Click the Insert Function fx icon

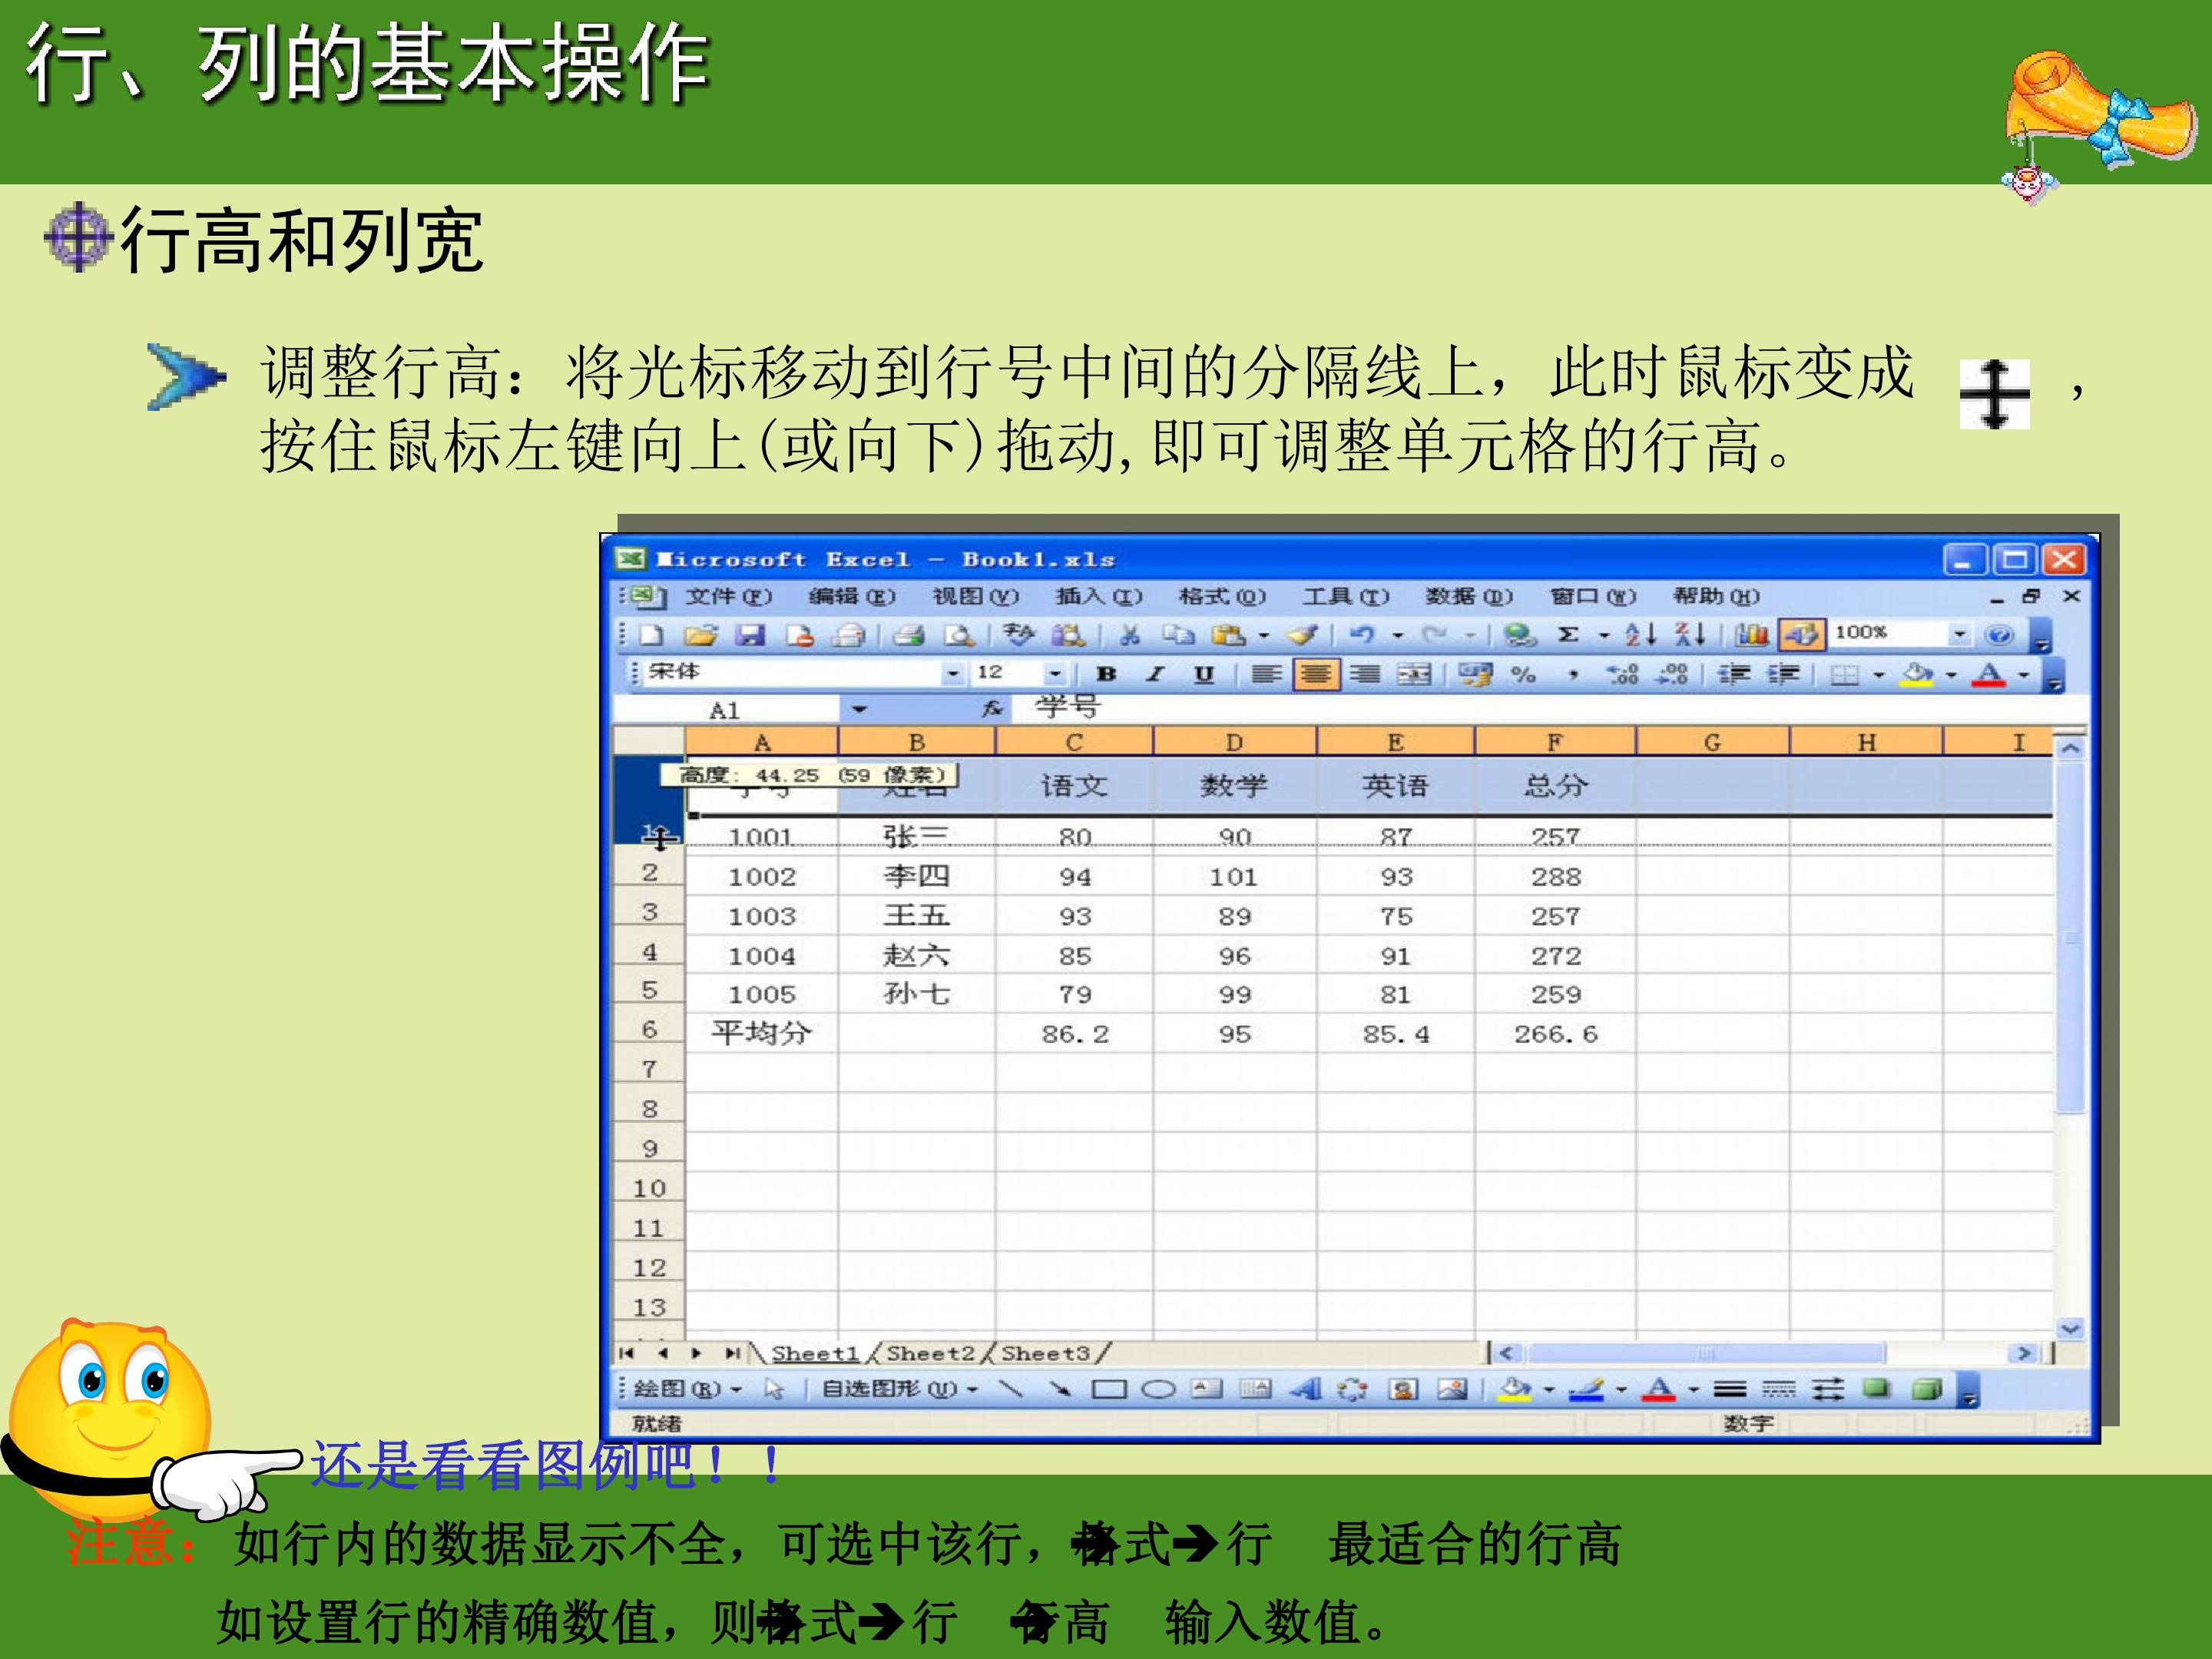(991, 709)
